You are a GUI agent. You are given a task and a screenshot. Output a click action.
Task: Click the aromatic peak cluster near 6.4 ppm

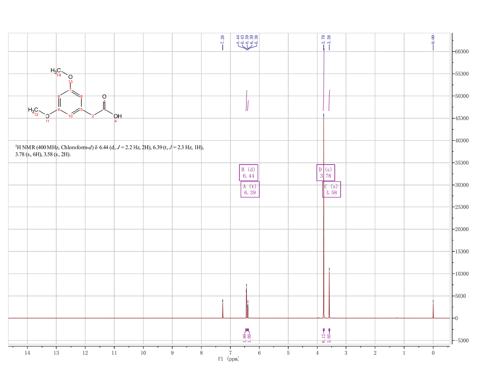pos(247,302)
